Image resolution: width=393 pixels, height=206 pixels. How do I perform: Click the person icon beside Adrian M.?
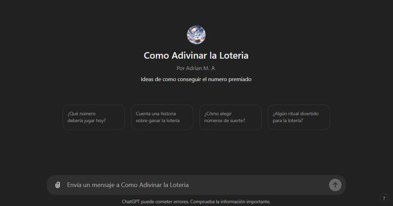[213, 68]
